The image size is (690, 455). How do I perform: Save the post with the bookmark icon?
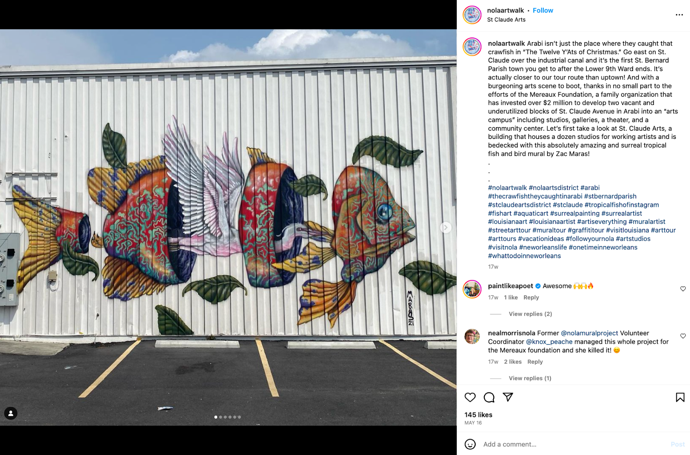click(x=680, y=397)
